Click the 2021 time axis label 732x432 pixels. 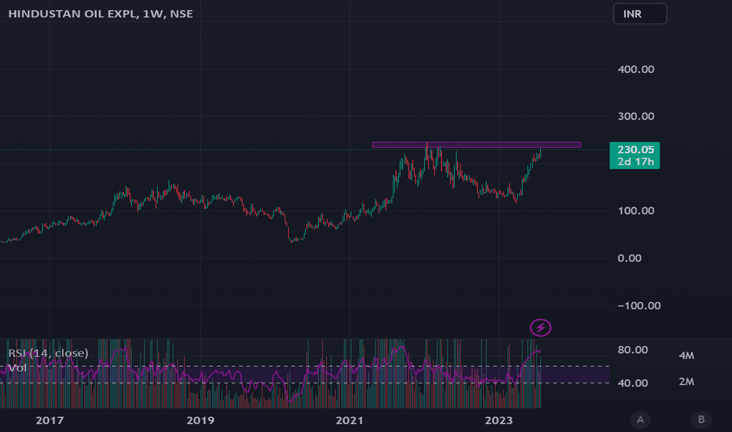tap(350, 420)
